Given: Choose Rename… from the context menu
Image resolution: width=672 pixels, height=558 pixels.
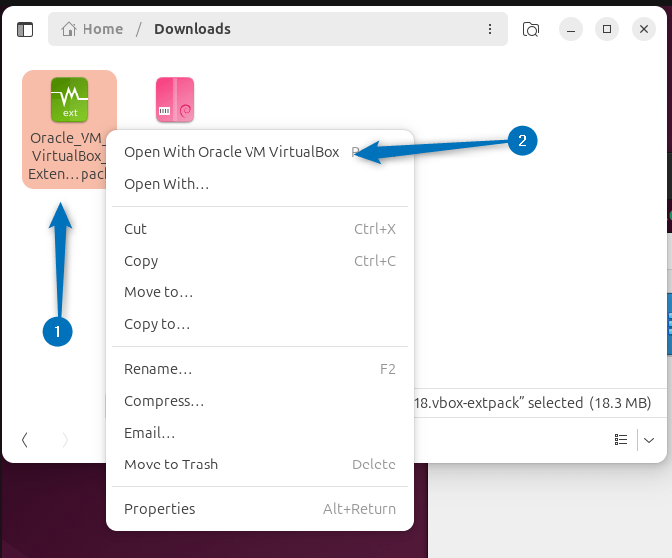Looking at the screenshot, I should [x=158, y=369].
